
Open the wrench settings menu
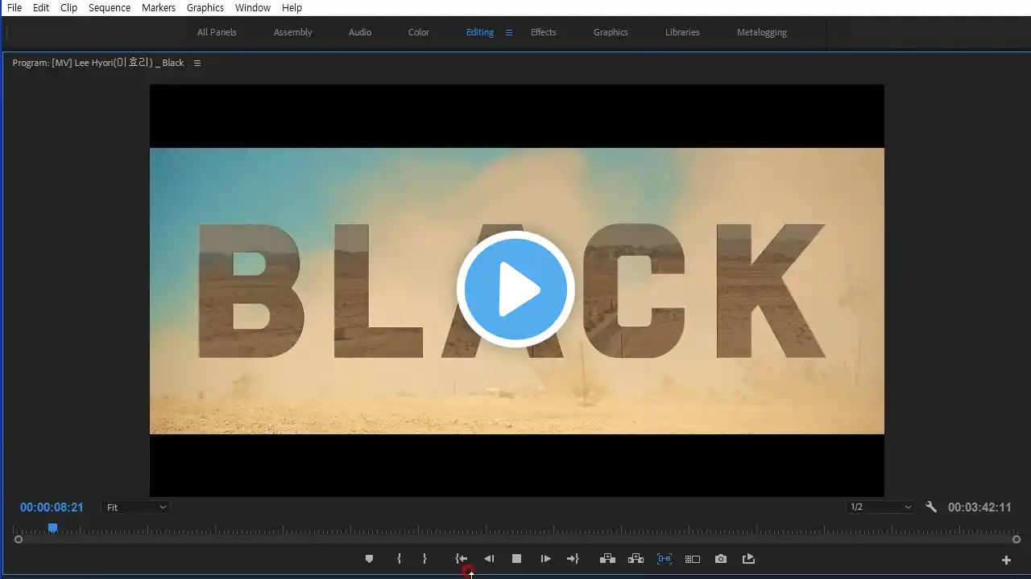(x=931, y=507)
